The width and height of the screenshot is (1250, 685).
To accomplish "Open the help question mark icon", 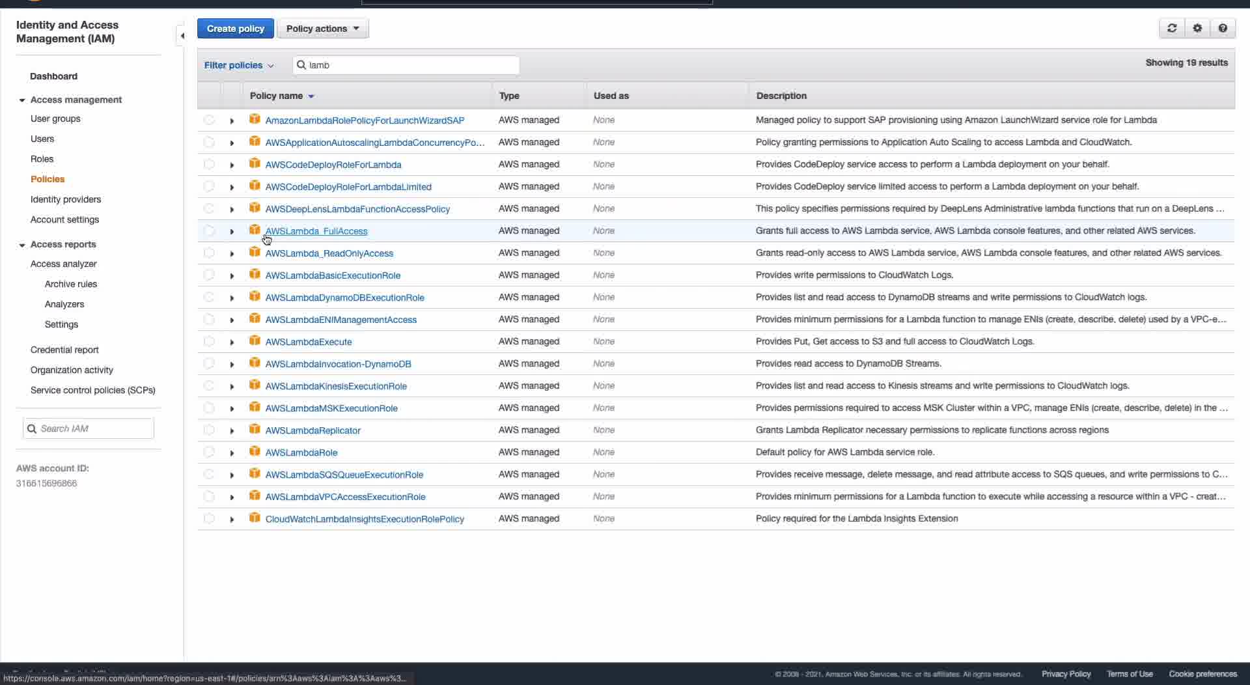I will (1223, 28).
